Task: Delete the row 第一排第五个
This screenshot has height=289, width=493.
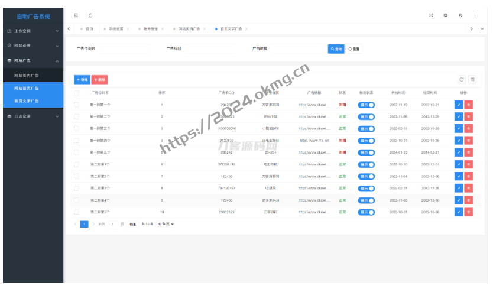Action: tap(469, 152)
